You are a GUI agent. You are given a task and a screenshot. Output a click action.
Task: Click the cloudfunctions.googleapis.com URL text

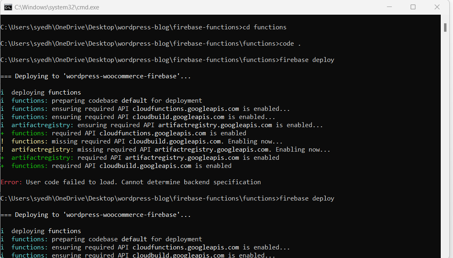(185, 108)
